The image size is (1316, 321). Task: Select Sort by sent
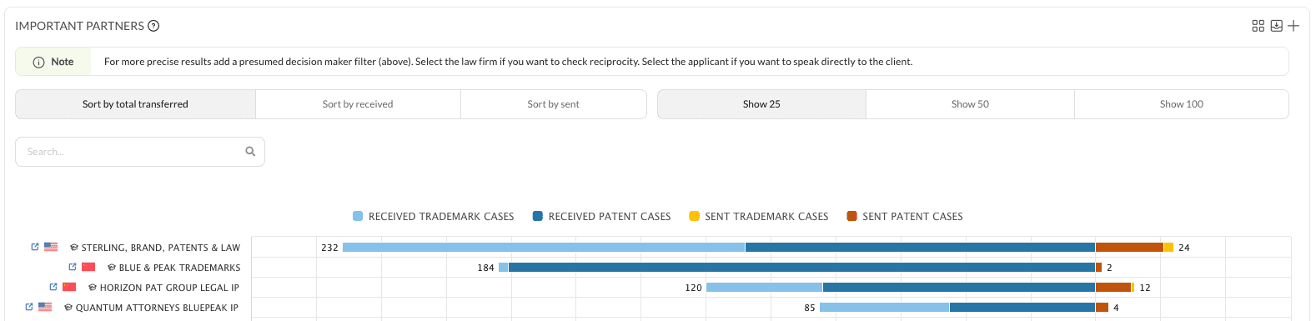click(x=553, y=104)
